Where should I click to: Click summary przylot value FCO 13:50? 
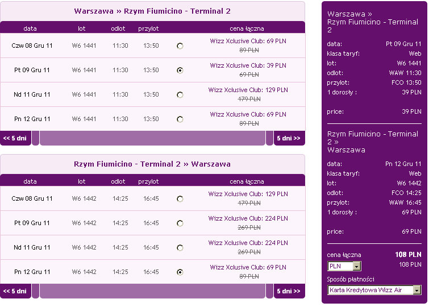tap(406, 82)
